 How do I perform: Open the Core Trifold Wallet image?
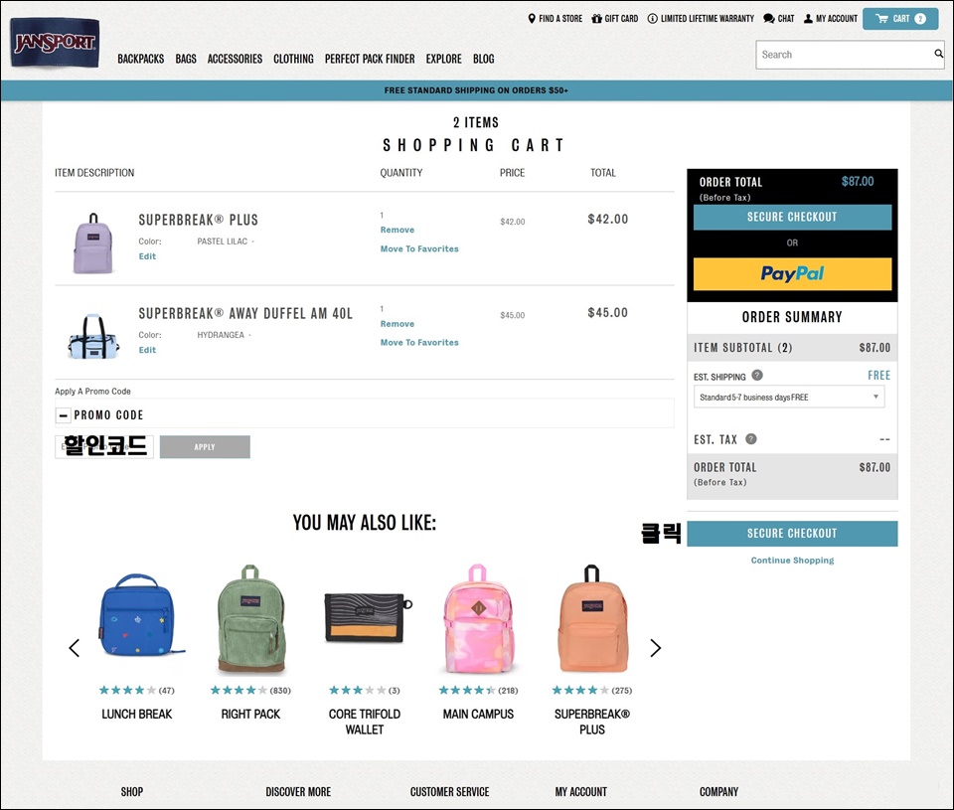(368, 618)
